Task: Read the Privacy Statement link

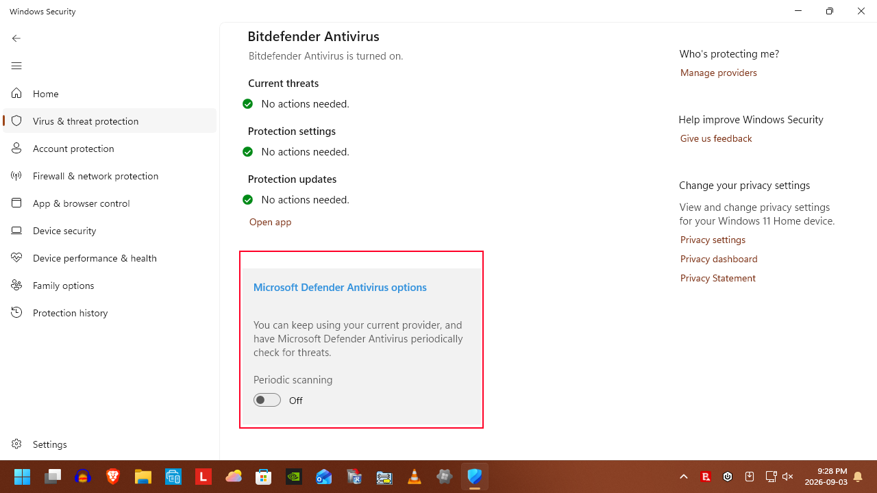Action: point(718,278)
